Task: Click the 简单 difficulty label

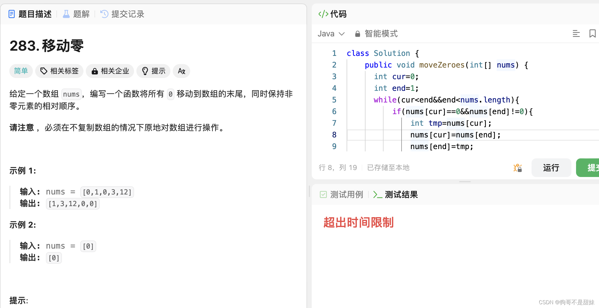Action: [x=21, y=71]
